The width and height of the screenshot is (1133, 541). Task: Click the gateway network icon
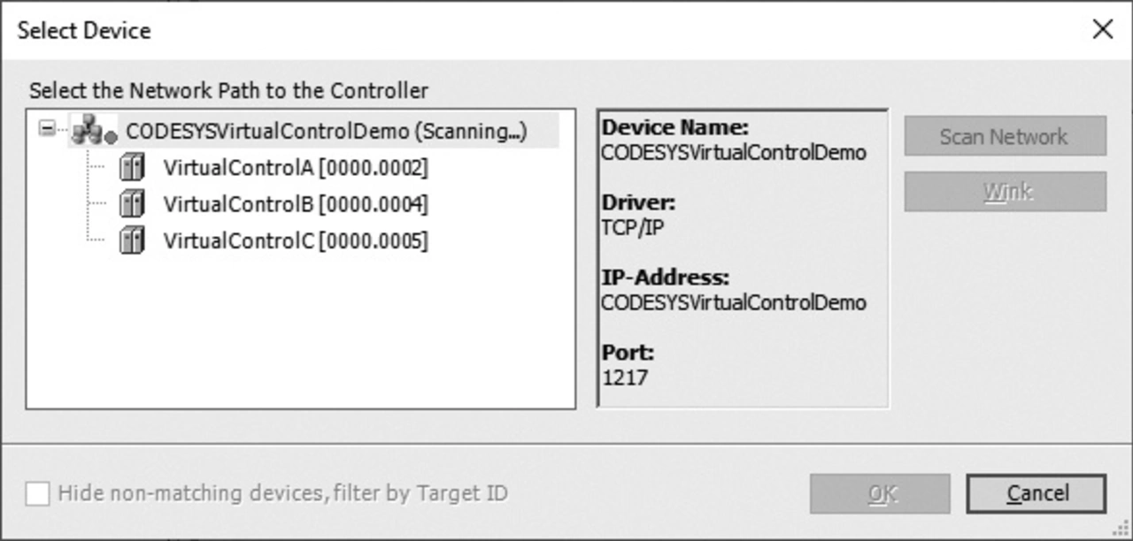[x=93, y=132]
